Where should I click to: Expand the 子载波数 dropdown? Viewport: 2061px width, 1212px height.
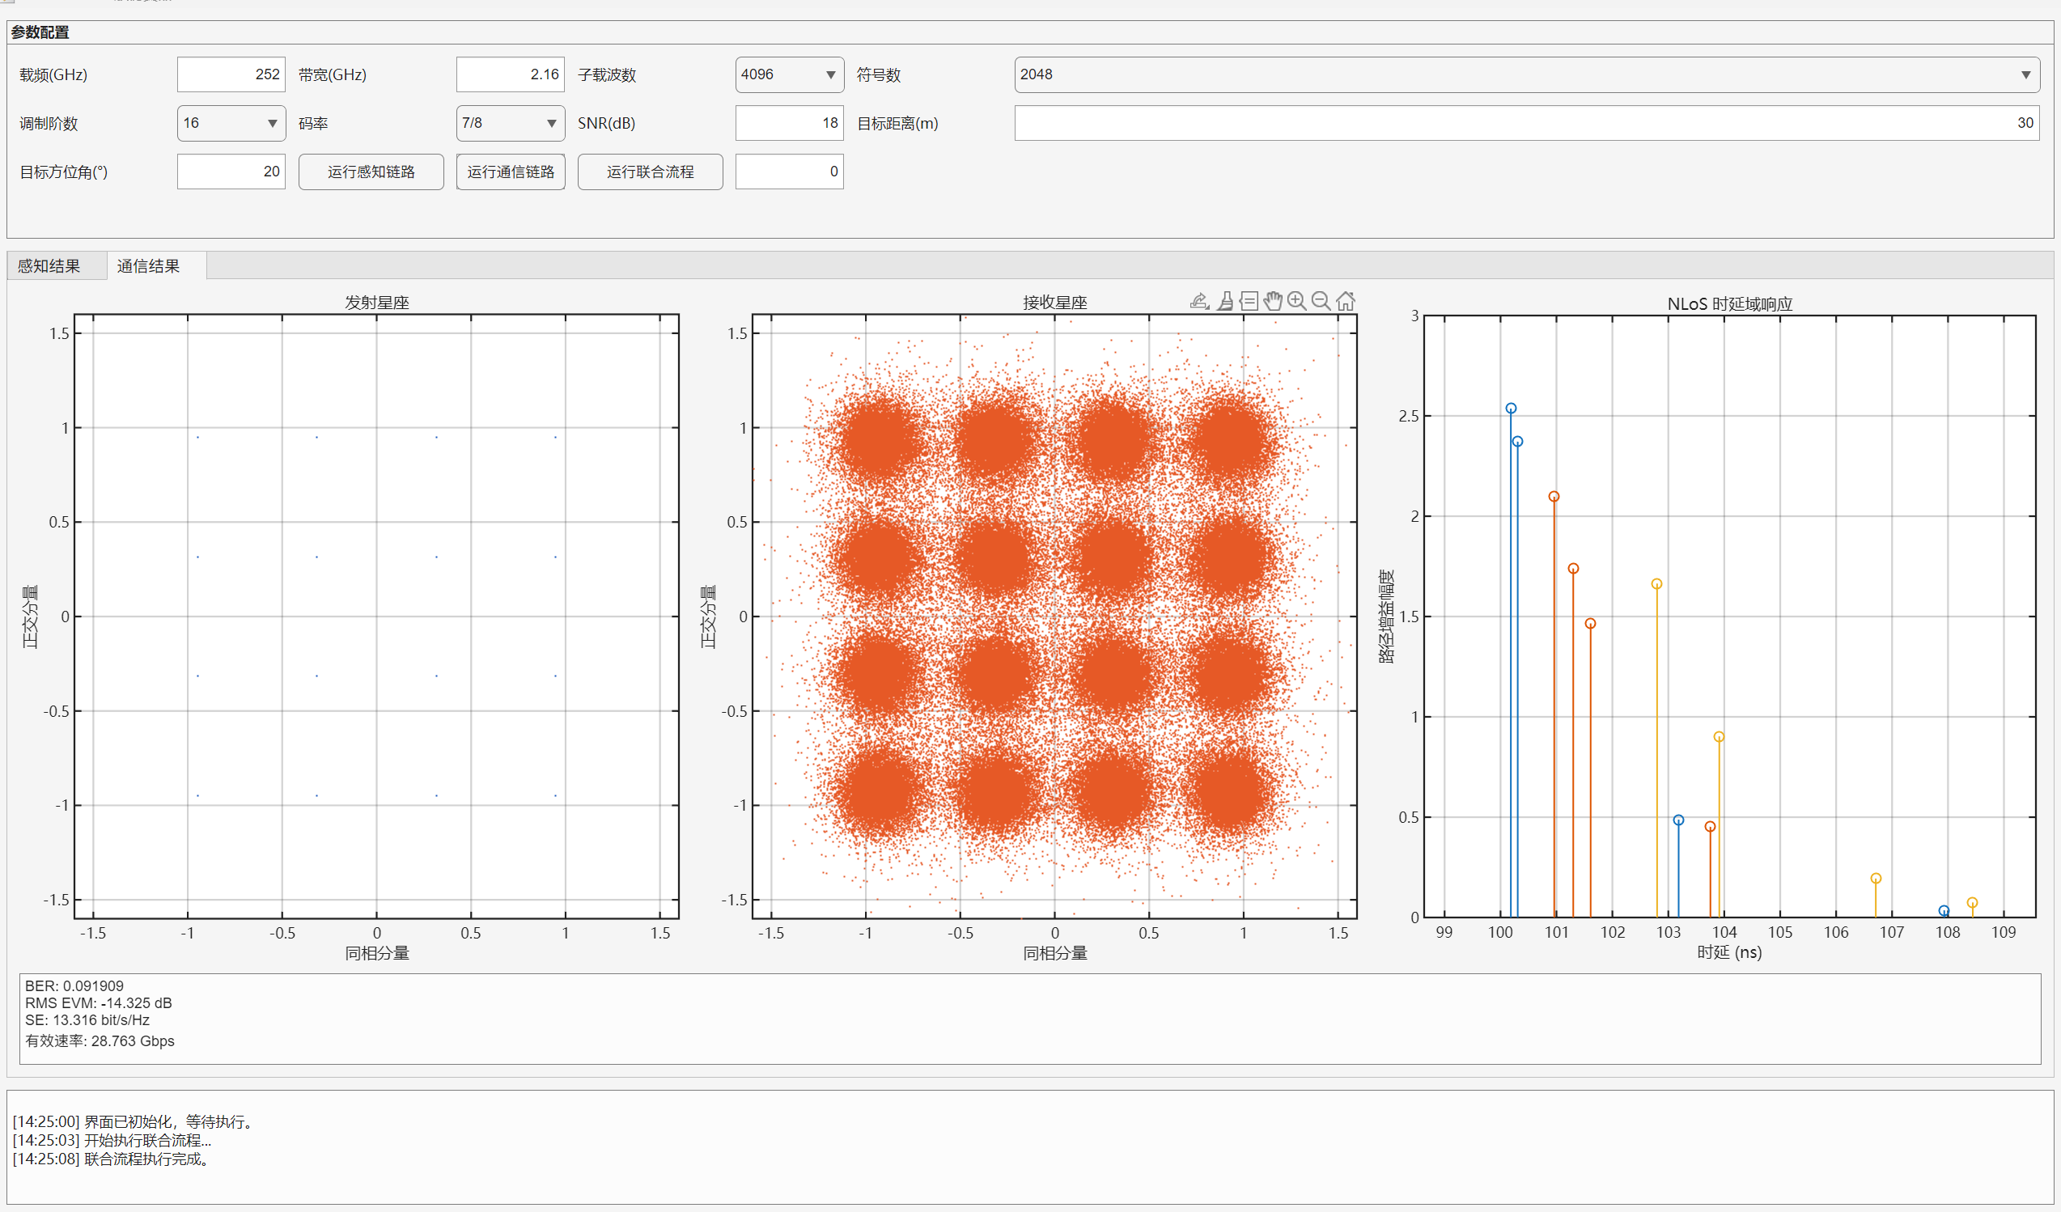pyautogui.click(x=789, y=74)
